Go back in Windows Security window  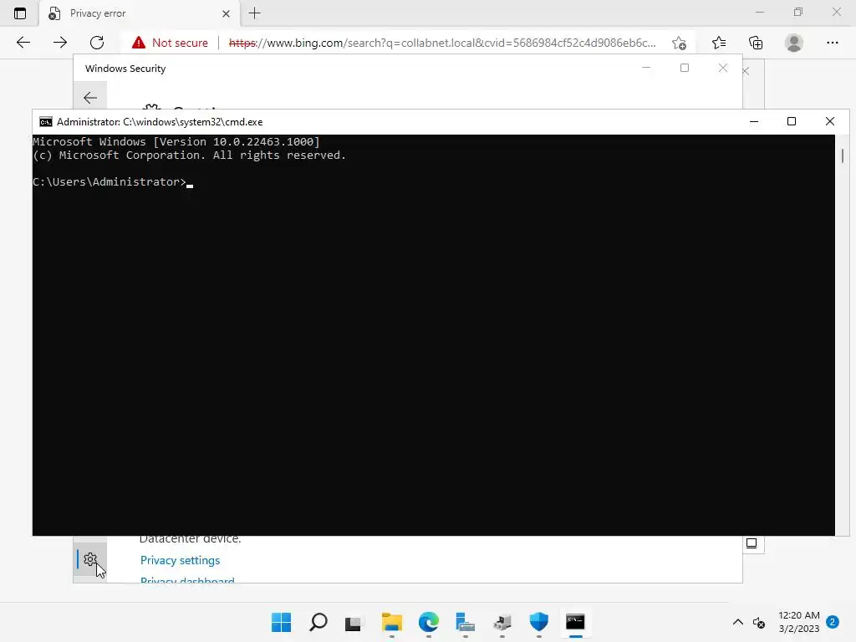coord(90,98)
